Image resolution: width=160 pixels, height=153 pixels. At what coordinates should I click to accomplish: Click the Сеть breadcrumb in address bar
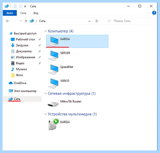pos(42,21)
